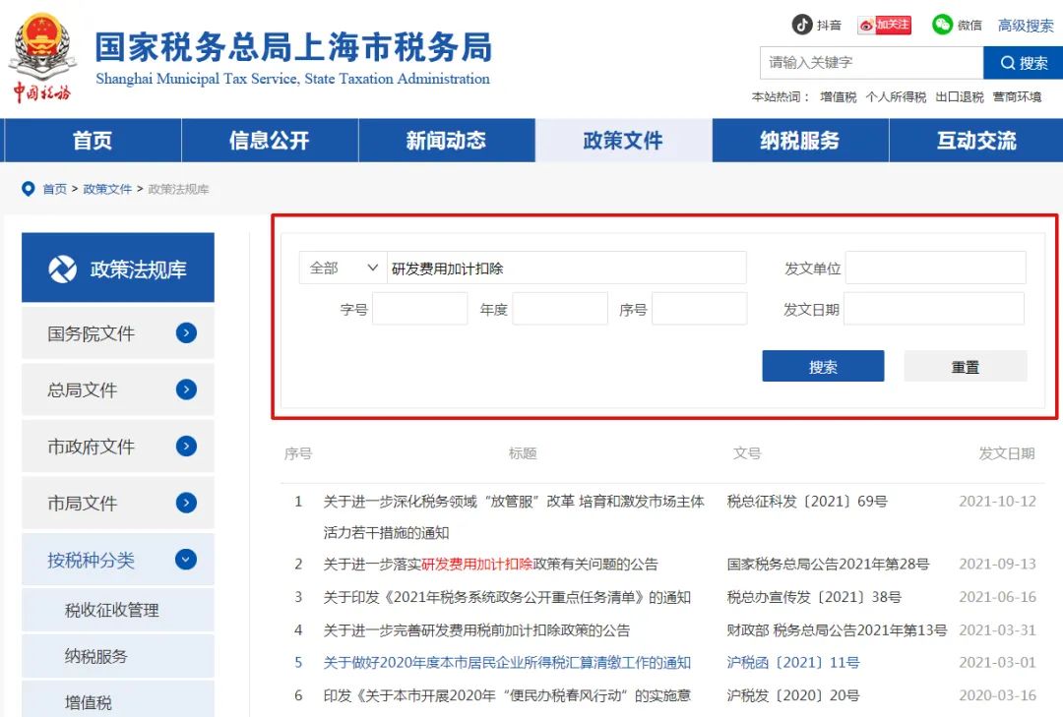Viewport: 1063px width, 717px height.
Task: Open the 高级搜索 link
Action: point(1026,26)
